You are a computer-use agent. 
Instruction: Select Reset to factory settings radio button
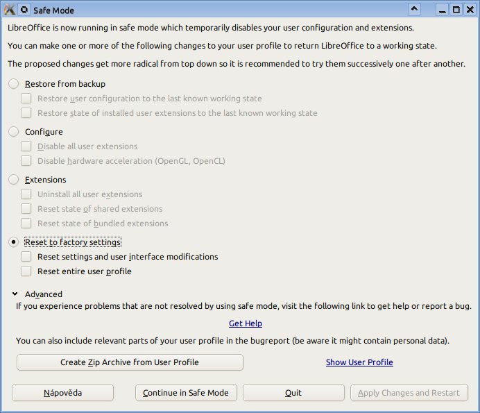(13, 242)
